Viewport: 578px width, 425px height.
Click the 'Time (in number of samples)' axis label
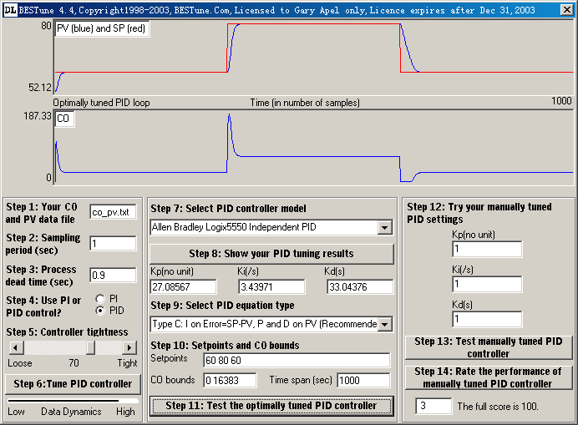[x=305, y=103]
